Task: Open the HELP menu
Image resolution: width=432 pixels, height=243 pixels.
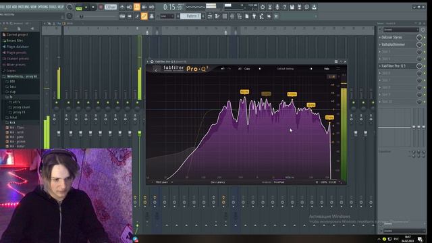Action: click(x=60, y=7)
